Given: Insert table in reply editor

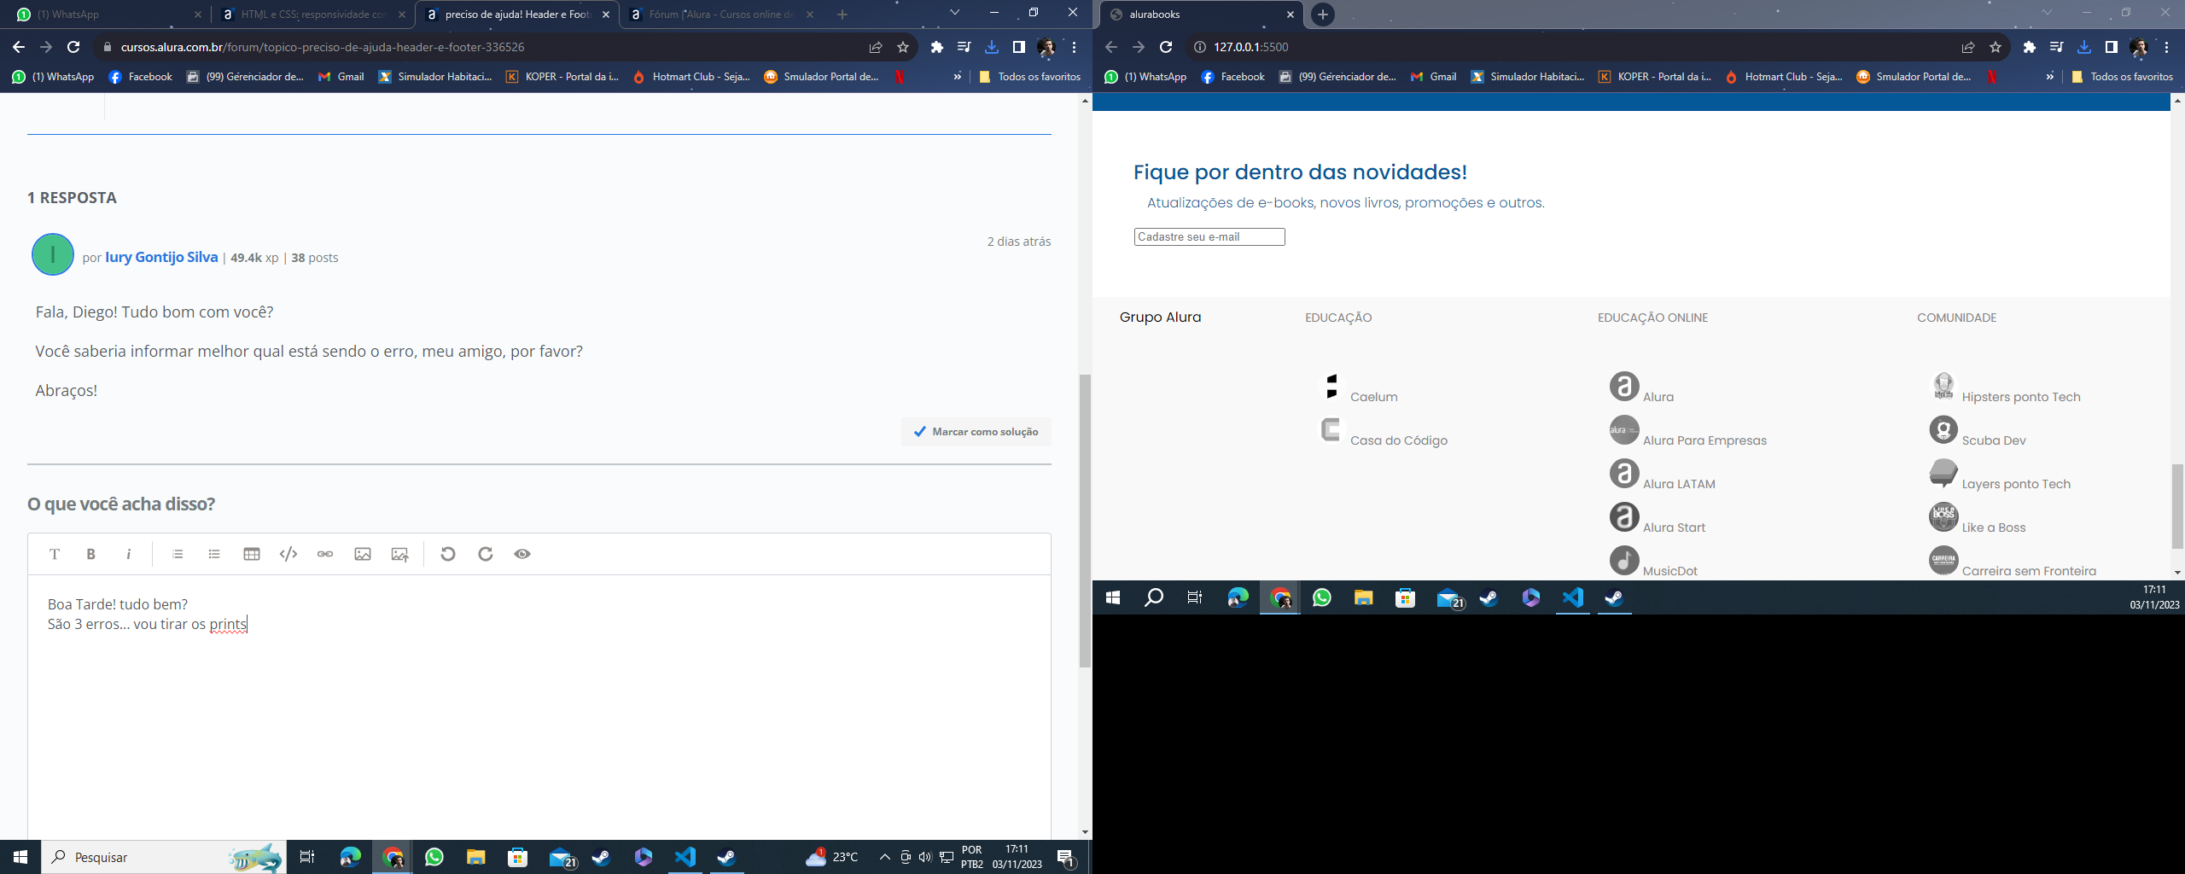Looking at the screenshot, I should pyautogui.click(x=251, y=554).
